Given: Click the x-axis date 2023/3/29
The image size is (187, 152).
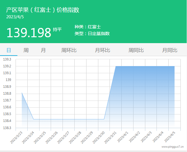Looking at the screenshot, I should coord(87,138).
